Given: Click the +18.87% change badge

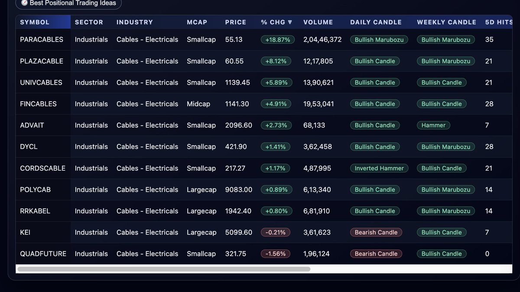Looking at the screenshot, I should (278, 39).
